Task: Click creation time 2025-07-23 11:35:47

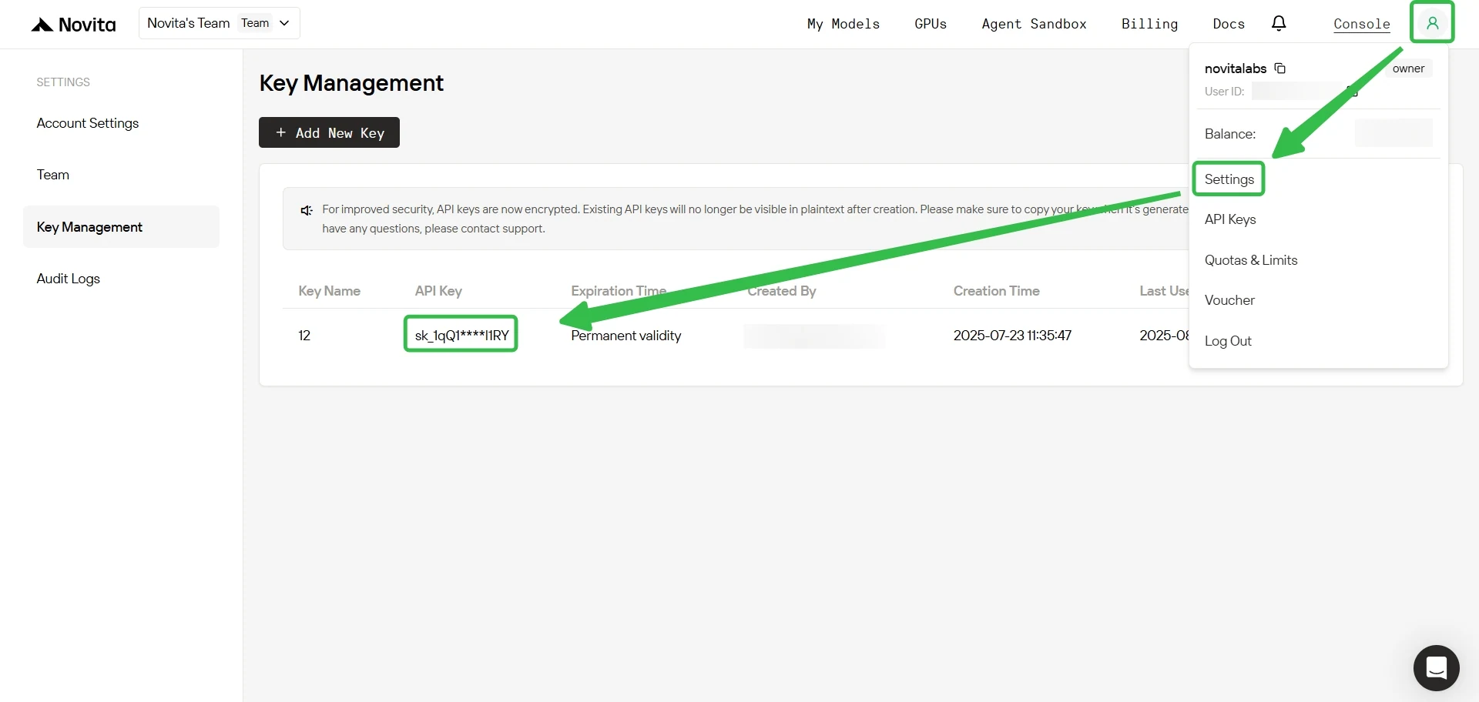Action: (x=1012, y=336)
